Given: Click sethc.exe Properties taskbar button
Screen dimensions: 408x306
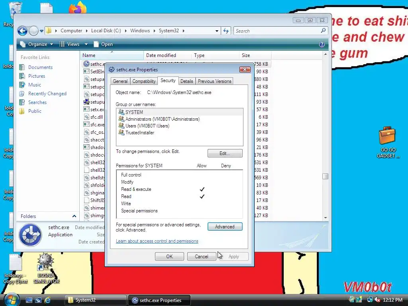Looking at the screenshot, I should tap(159, 300).
